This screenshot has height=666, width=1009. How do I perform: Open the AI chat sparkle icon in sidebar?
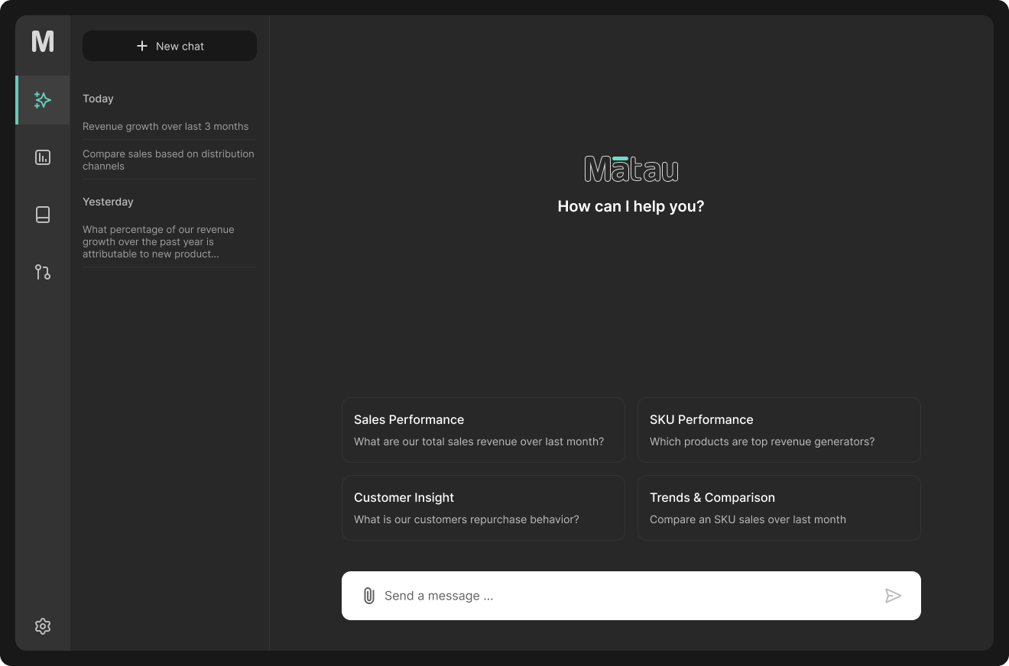click(x=43, y=100)
